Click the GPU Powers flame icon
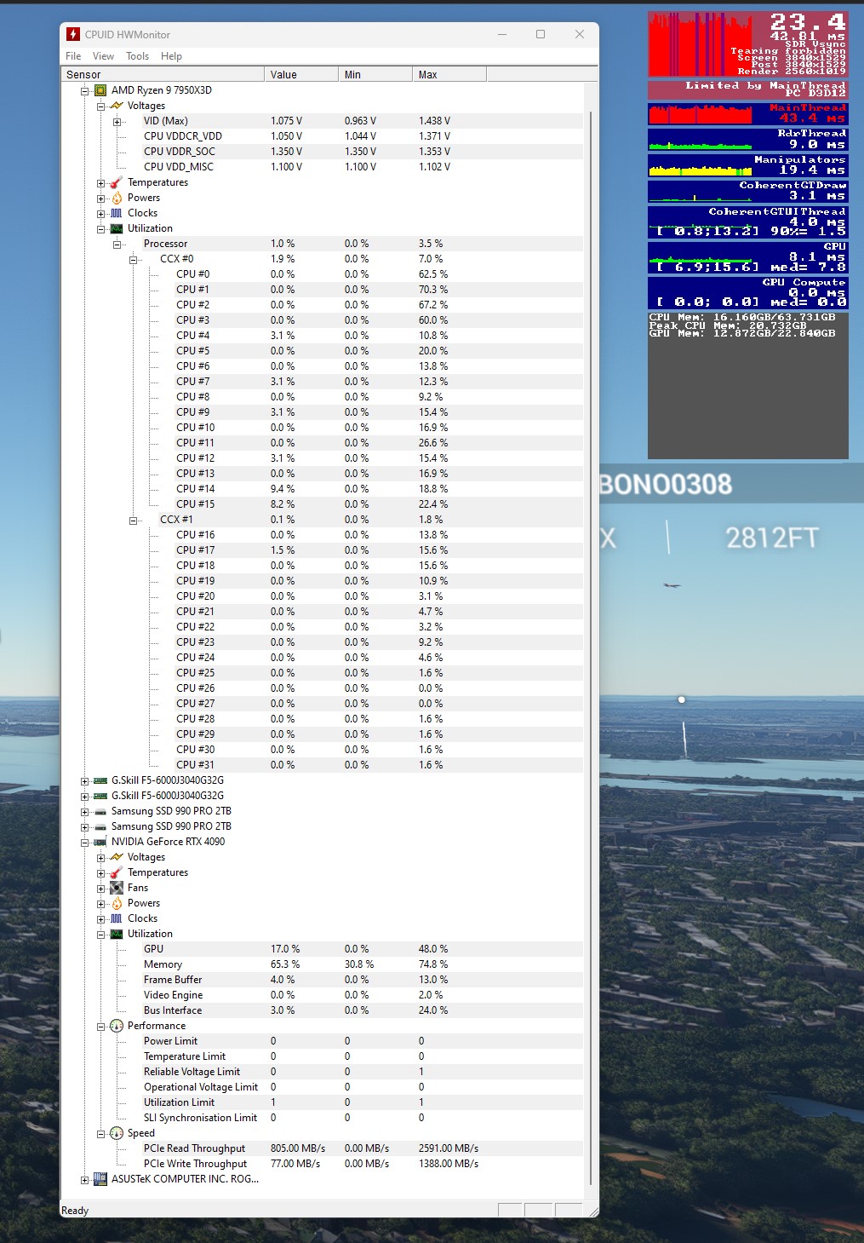Screen dimensions: 864x1243 pyautogui.click(x=117, y=903)
